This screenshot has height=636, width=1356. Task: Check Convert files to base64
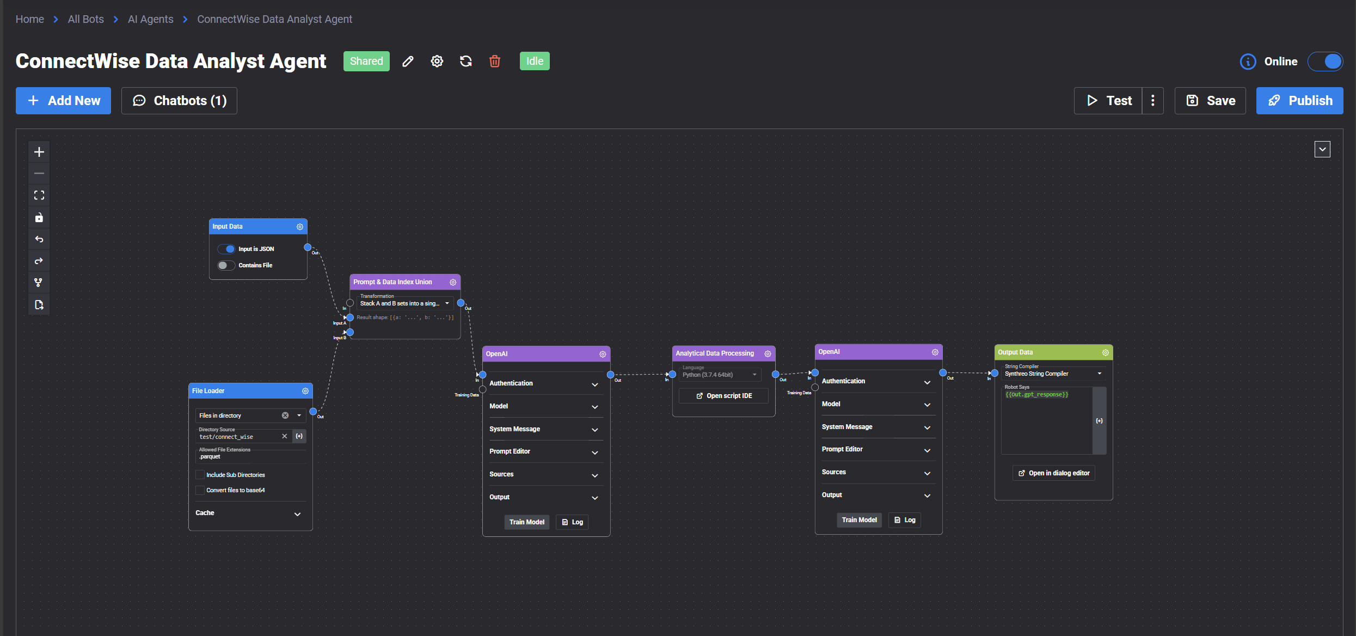pyautogui.click(x=200, y=490)
